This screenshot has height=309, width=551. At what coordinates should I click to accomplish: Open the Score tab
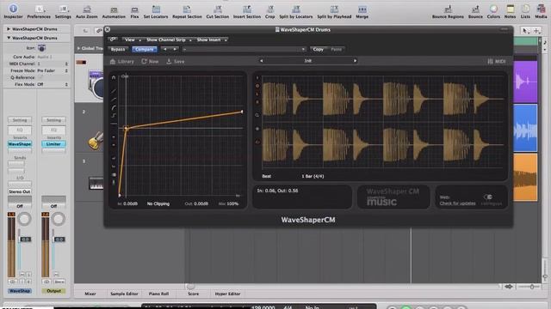(193, 294)
